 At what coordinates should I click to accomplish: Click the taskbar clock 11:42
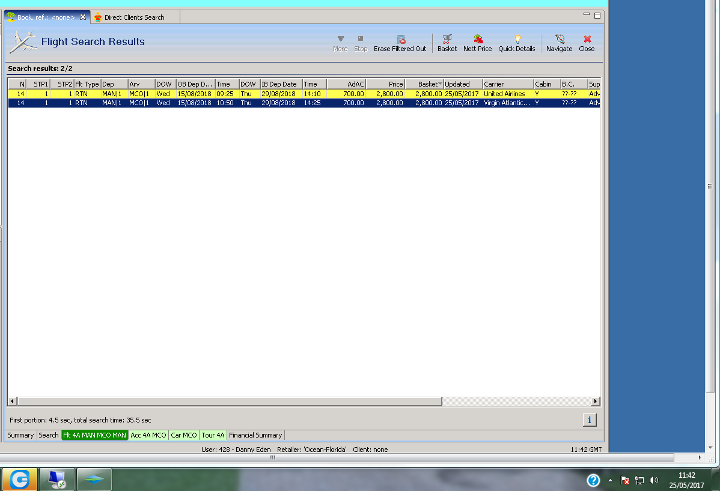click(686, 475)
